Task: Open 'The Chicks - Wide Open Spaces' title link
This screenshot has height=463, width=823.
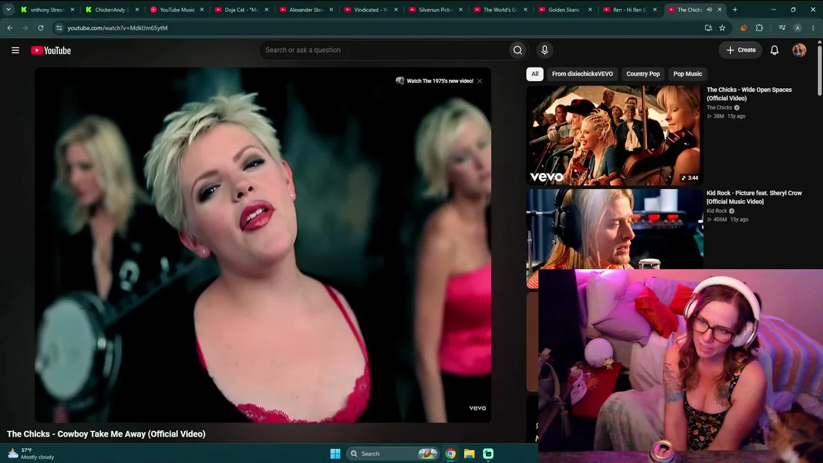Action: click(x=749, y=94)
